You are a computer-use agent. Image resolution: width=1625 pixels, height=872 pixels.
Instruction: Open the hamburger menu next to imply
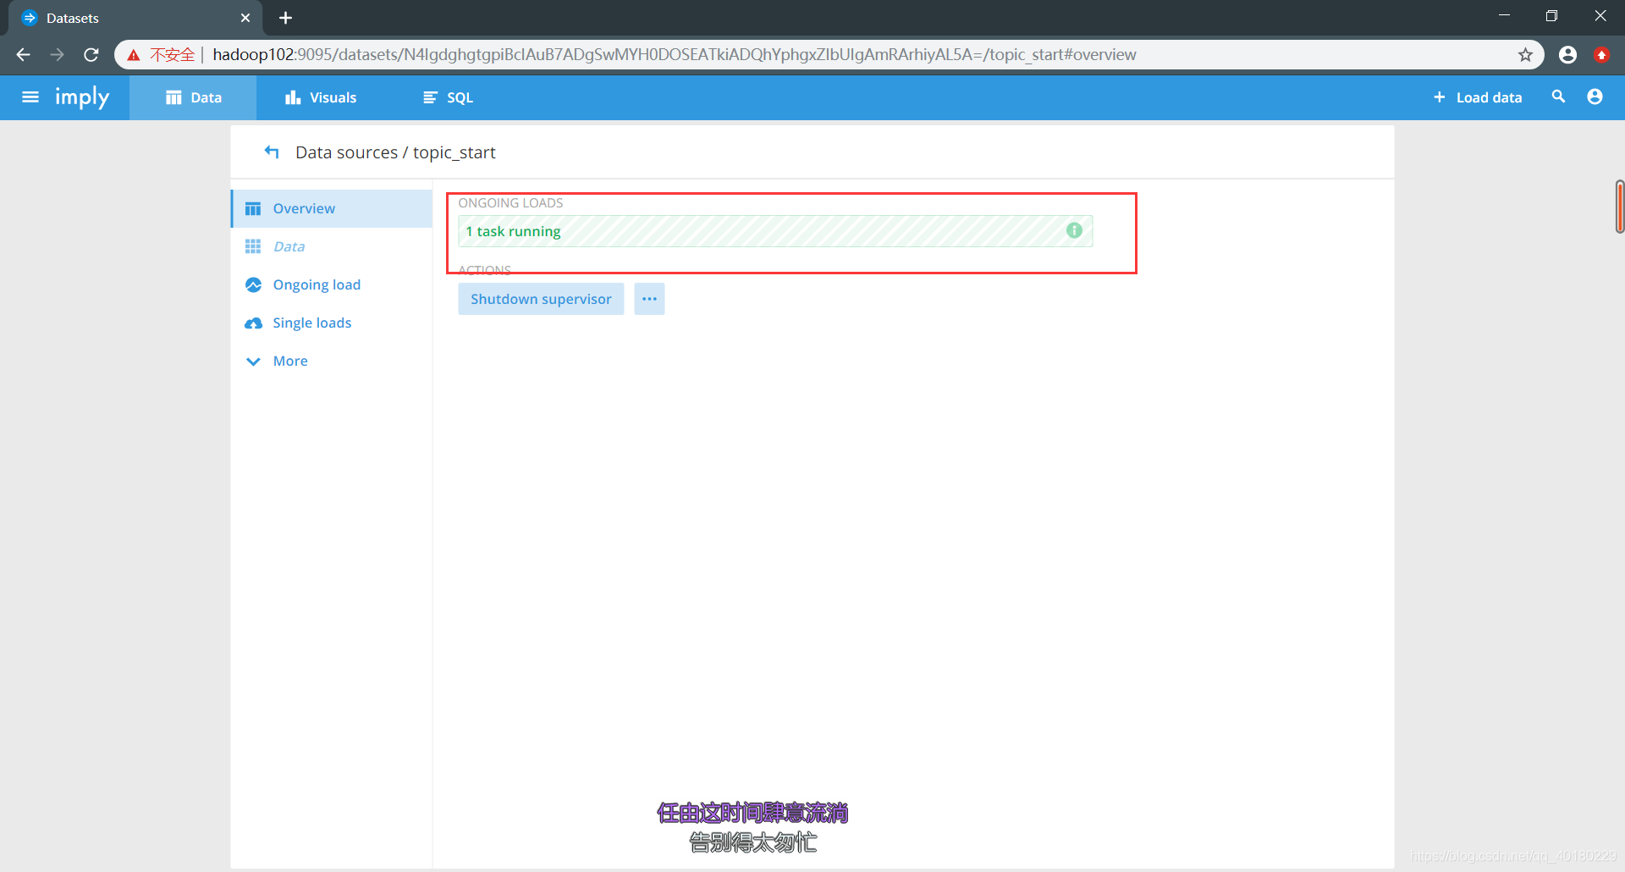tap(30, 97)
